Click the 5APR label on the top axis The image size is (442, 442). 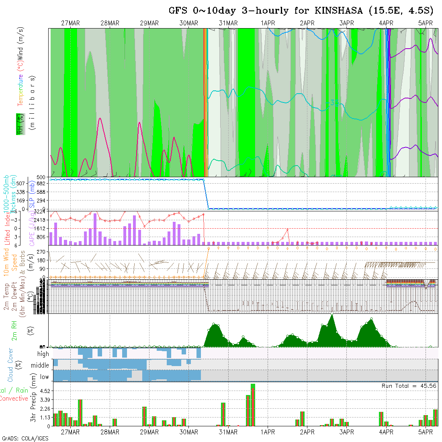(426, 23)
